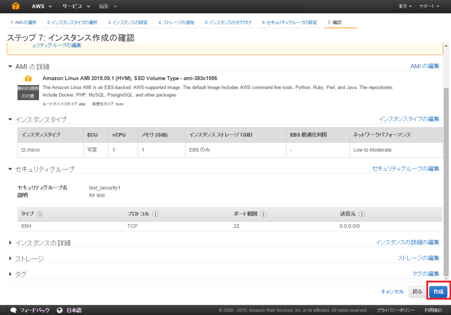Click the test_security1 group name
This screenshot has height=315, width=451.
pos(104,188)
